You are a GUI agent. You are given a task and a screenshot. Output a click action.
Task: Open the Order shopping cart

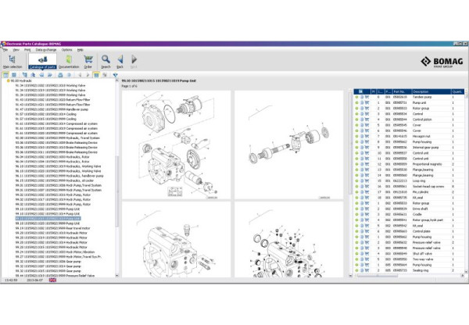click(x=88, y=59)
